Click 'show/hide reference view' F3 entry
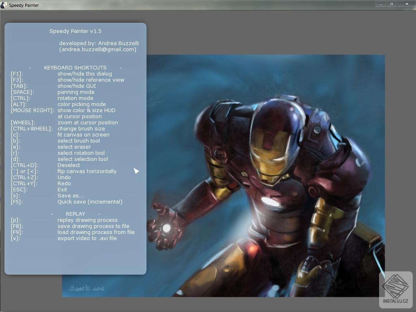 point(91,80)
